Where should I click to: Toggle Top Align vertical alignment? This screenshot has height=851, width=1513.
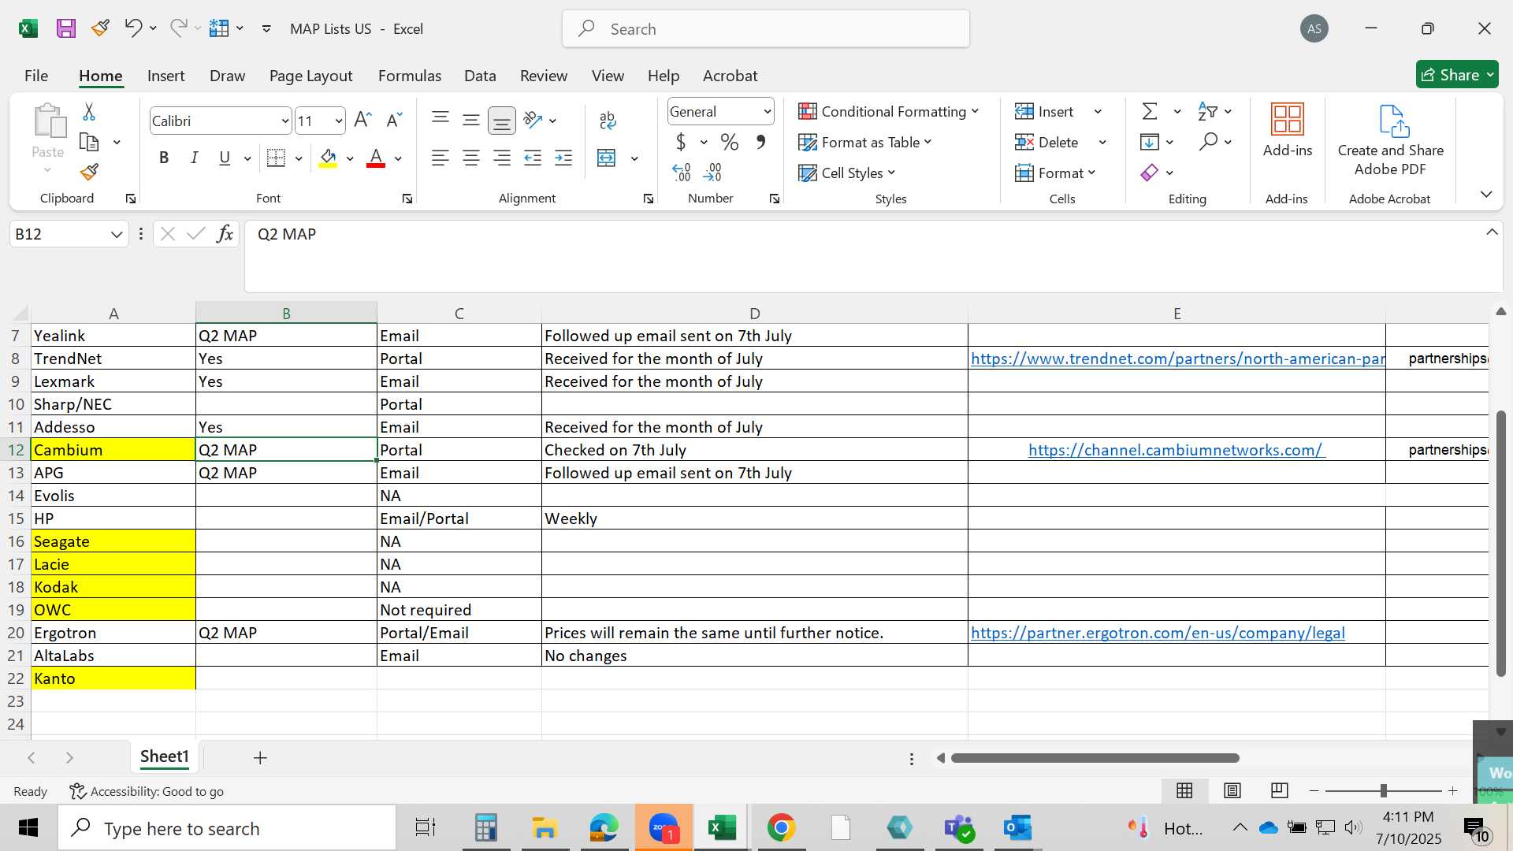(441, 120)
